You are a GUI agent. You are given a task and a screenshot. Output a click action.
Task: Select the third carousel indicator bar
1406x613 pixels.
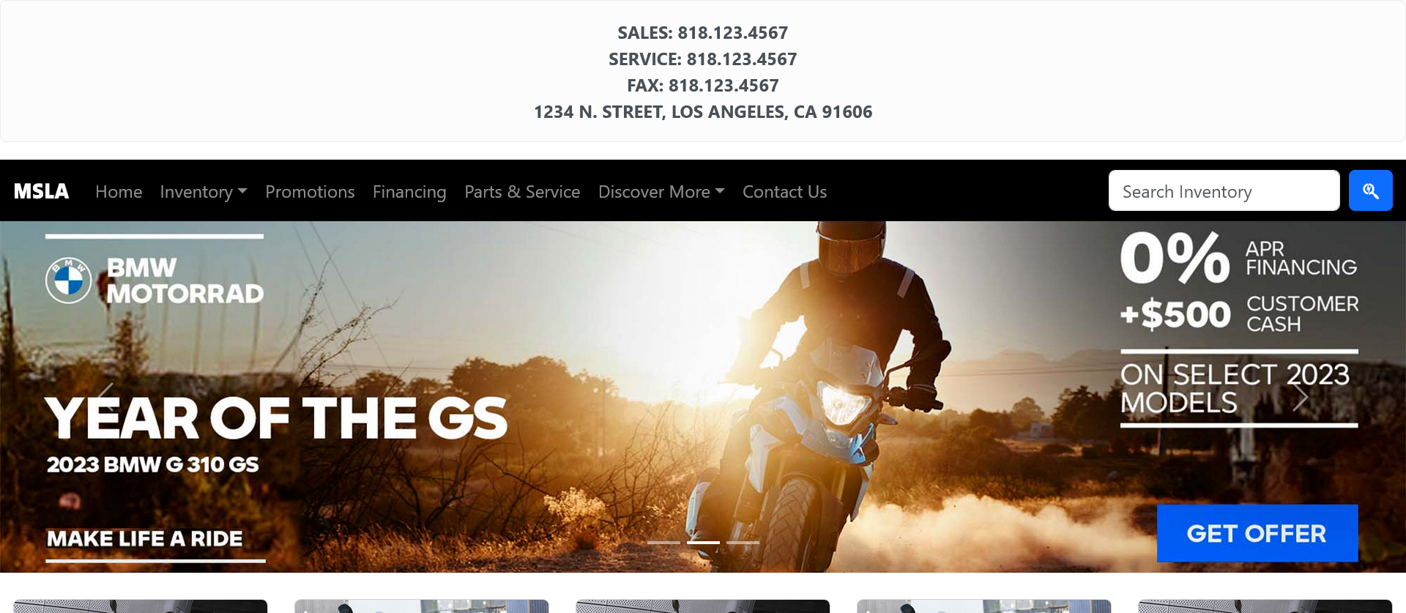click(743, 543)
